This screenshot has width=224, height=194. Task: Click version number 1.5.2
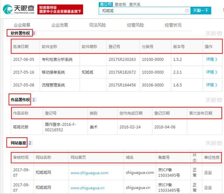click(177, 60)
